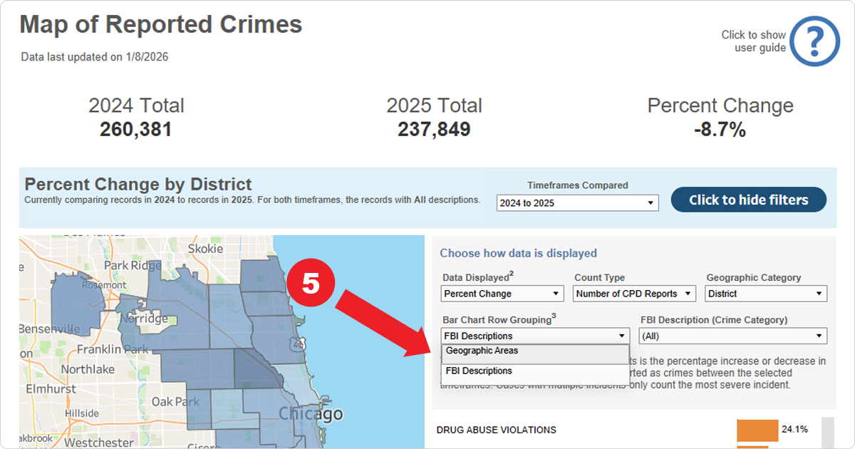Click the DRUG ABUSE VIOLATIONS label
This screenshot has width=855, height=449.
pyautogui.click(x=497, y=430)
